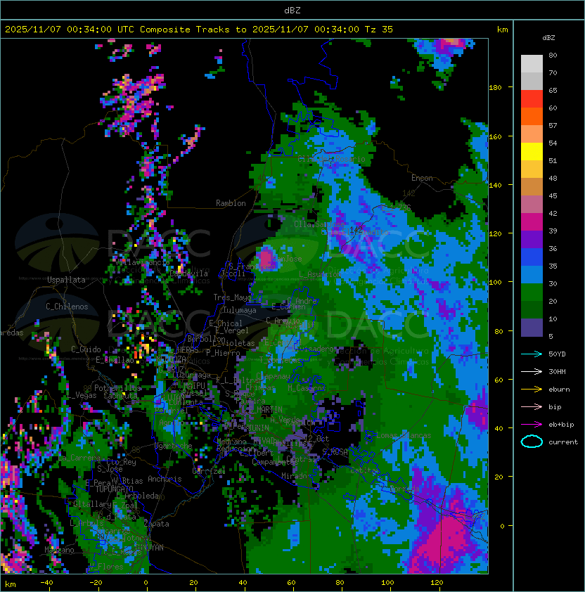Click the 'Manzano' map label

click(59, 550)
